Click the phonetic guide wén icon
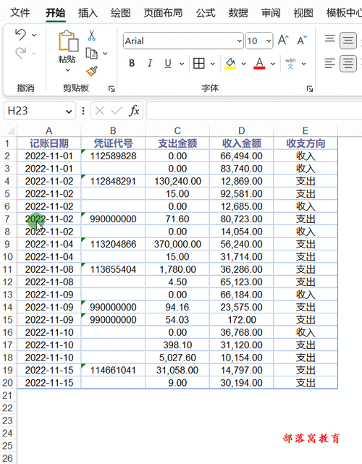Screen dimensions: 362x464 290,63
